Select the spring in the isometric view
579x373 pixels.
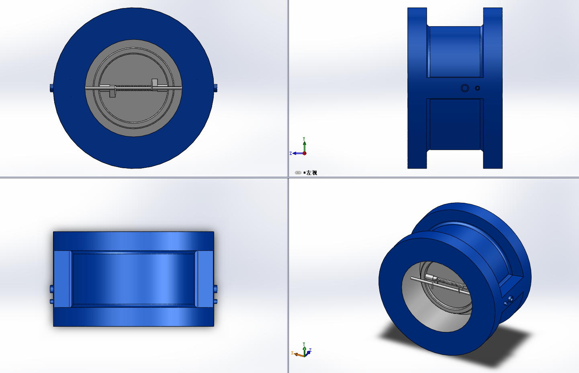[450, 282]
